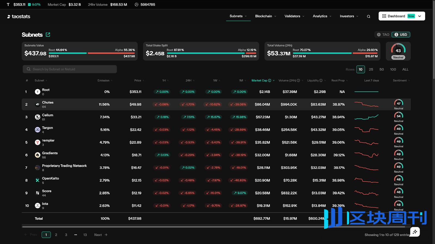435x244 pixels.
Task: Open the Celium subnet name link
Action: click(48, 115)
